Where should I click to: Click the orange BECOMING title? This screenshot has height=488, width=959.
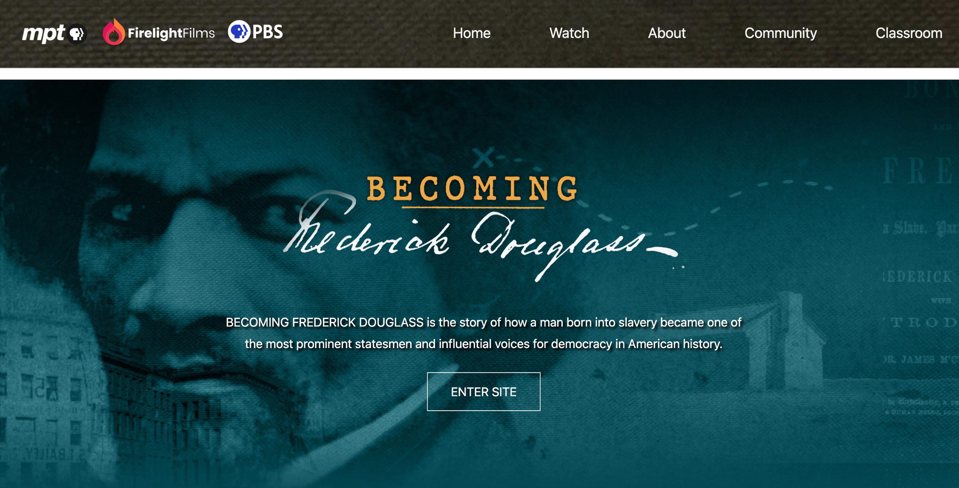[x=472, y=189]
